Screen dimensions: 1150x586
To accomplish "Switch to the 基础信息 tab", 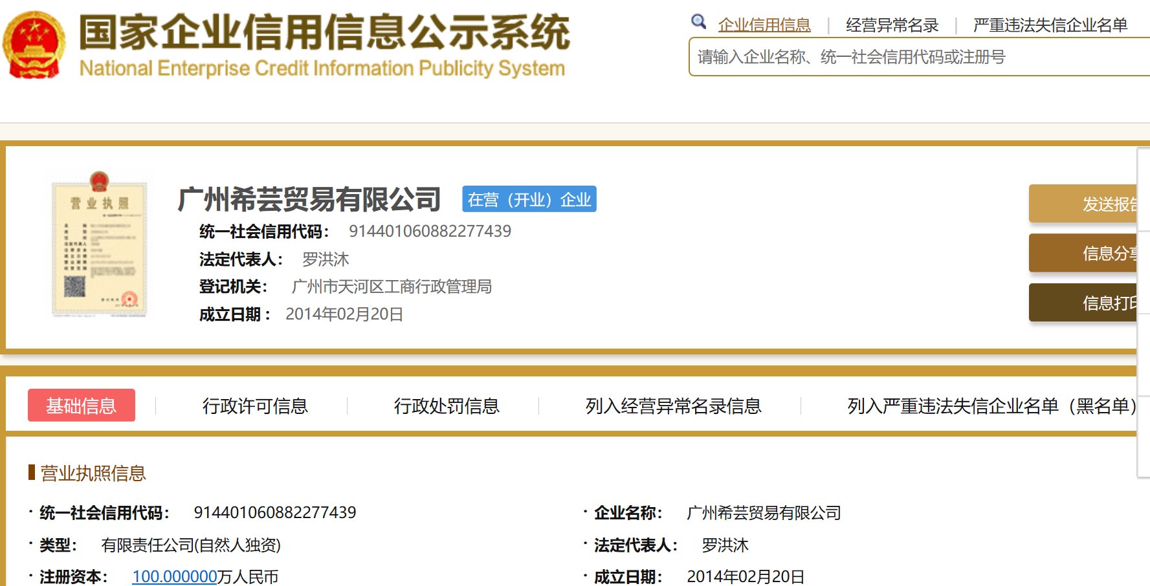I will pyautogui.click(x=82, y=406).
